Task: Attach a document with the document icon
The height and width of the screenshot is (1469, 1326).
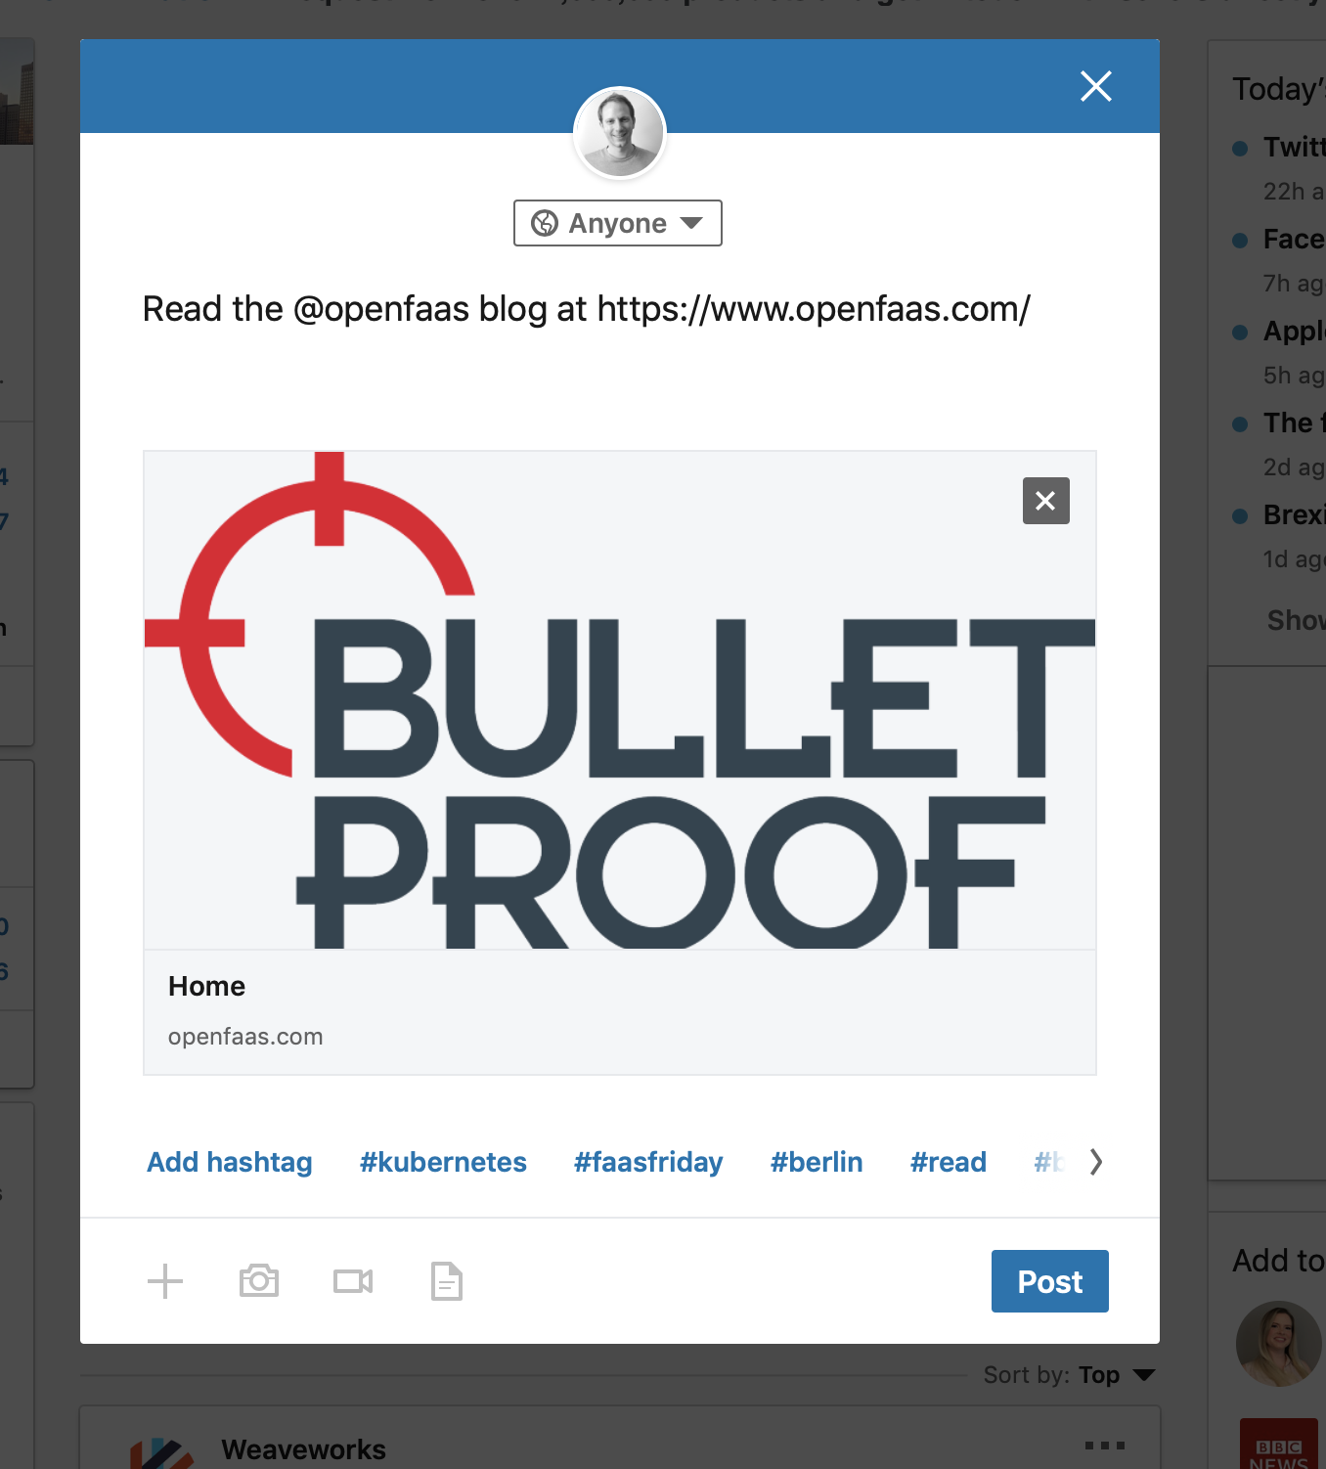Action: click(x=447, y=1281)
